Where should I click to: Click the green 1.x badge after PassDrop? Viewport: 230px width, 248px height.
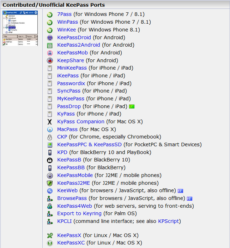[x=132, y=107]
